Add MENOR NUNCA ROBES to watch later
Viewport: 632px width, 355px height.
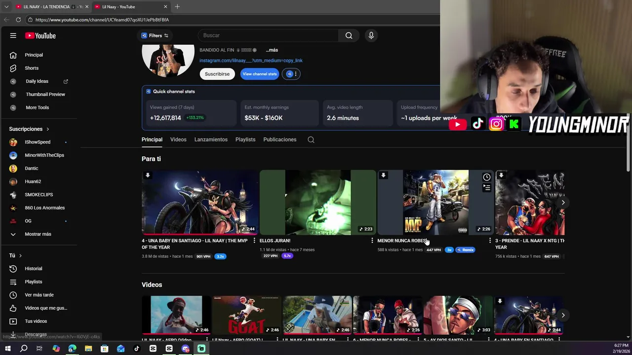(487, 177)
